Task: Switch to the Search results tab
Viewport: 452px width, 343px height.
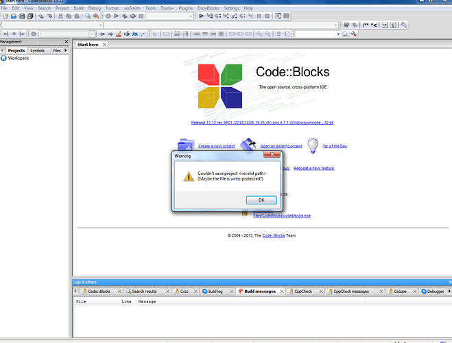Action: (145, 292)
